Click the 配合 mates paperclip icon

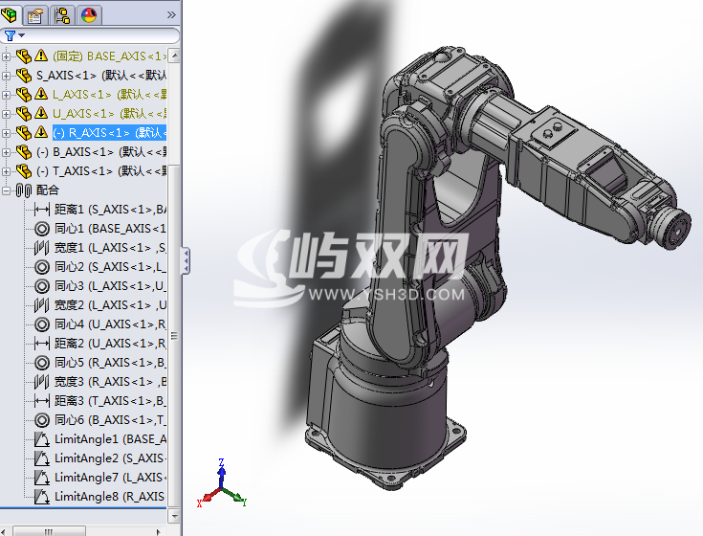pos(24,190)
